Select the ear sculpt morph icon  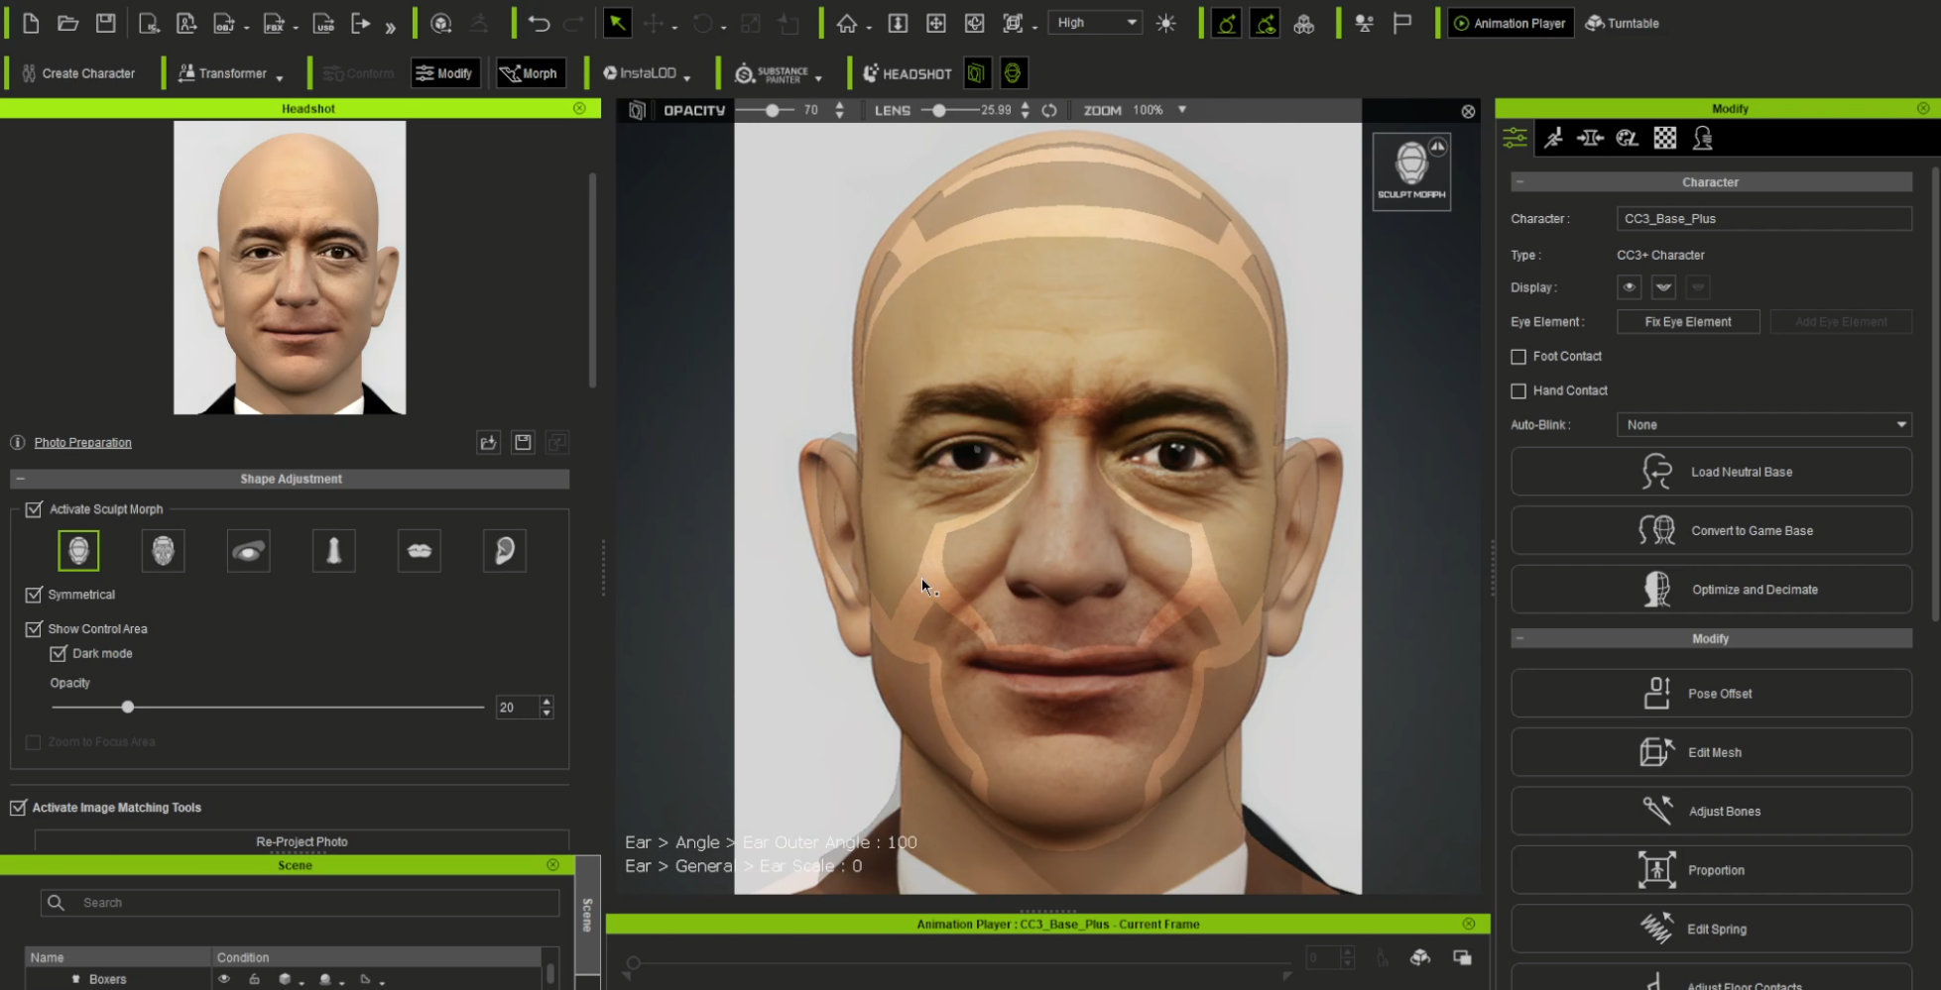505,551
